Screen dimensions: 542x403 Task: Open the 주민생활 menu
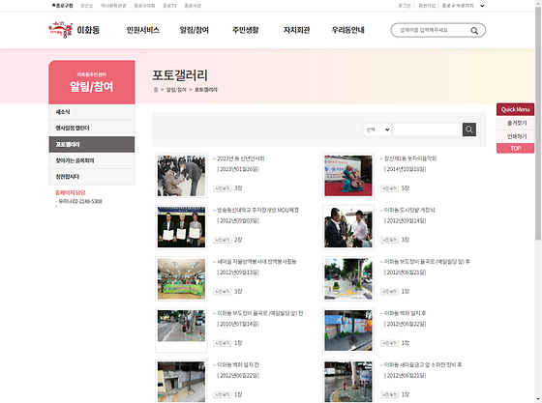click(x=246, y=30)
